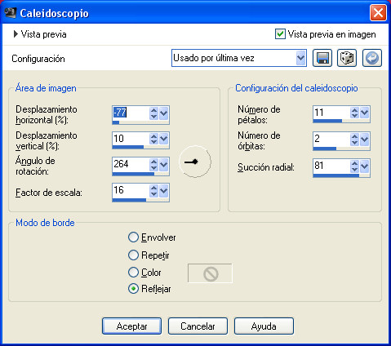This screenshot has width=391, height=346.
Task: Click the Ángulo de rotación value field
Action: [x=131, y=164]
